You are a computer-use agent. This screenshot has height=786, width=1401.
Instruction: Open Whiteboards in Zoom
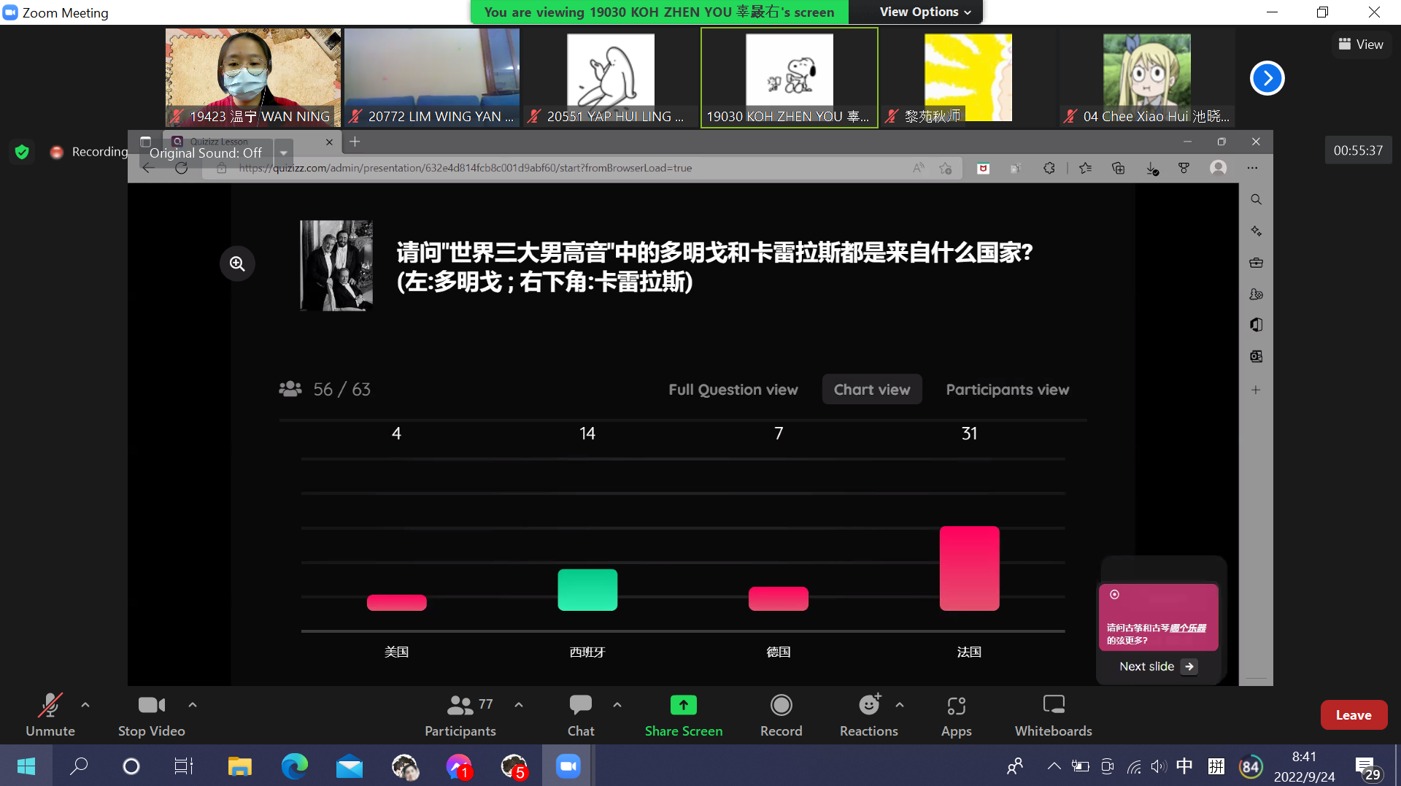click(x=1054, y=714)
